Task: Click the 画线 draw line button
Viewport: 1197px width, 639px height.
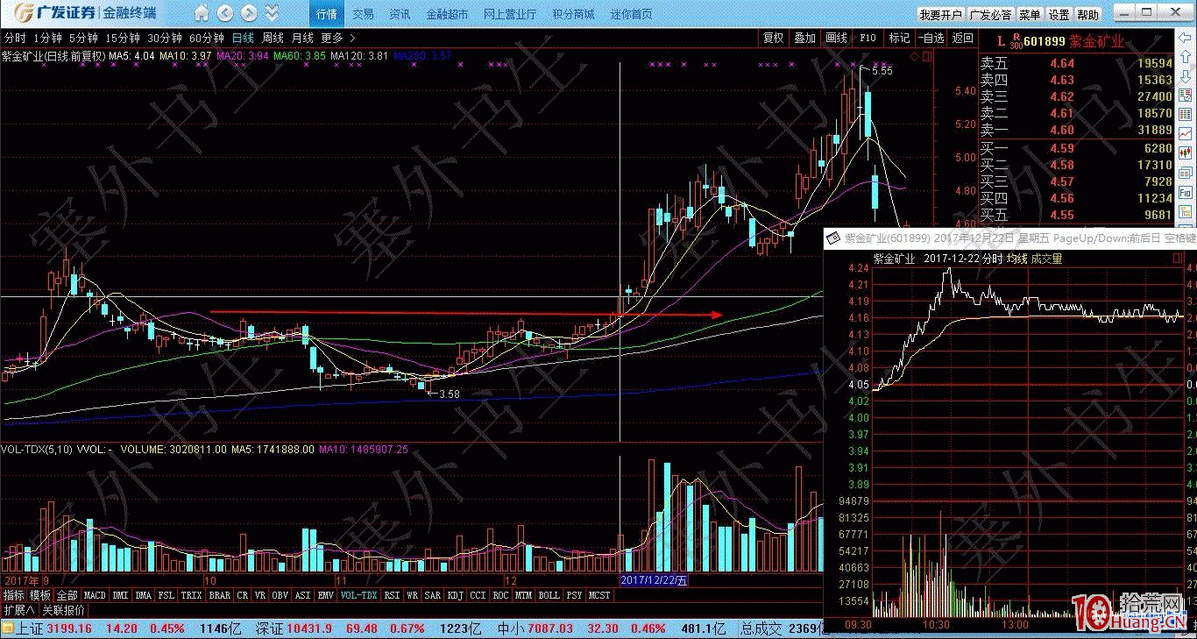Action: (x=836, y=39)
